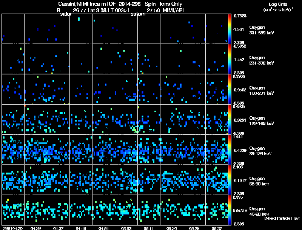Click the '-1.531' colorbar midpoint value
Screen dimensions: 302x230
point(238,29)
